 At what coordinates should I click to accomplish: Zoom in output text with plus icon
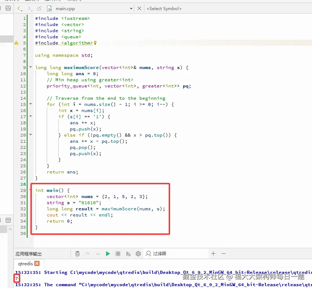tap(213, 254)
